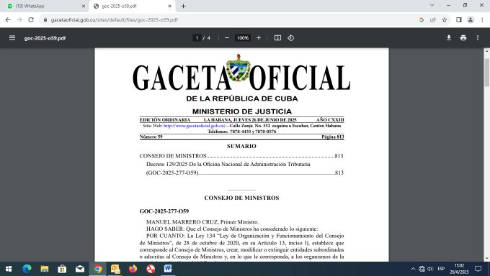The image size is (490, 276).
Task: Download the goc-2025-o59.pdf file
Action: pyautogui.click(x=449, y=38)
